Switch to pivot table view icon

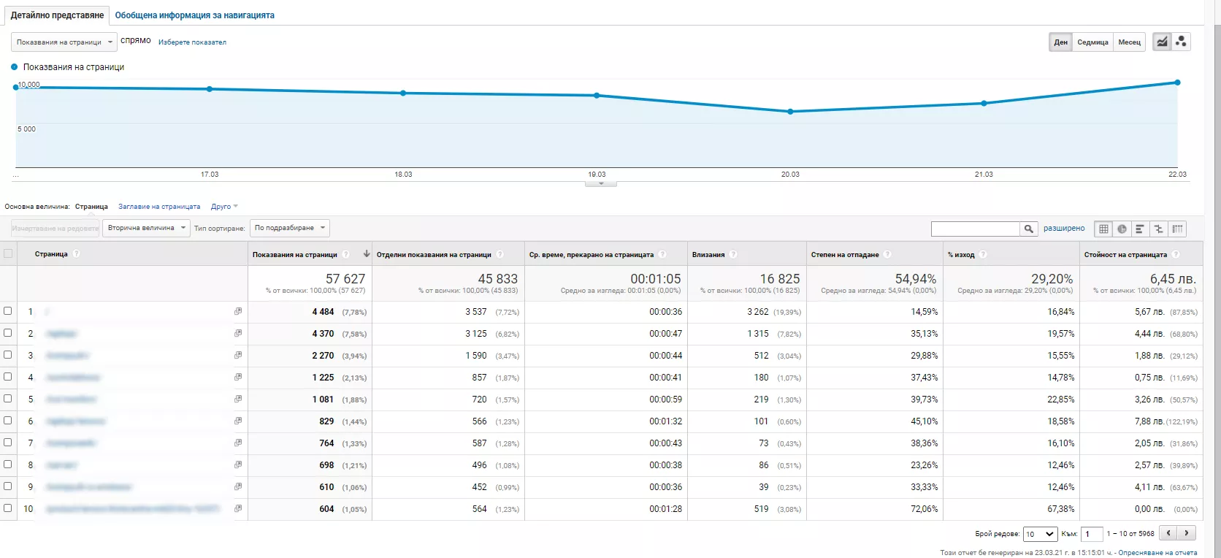tap(1177, 229)
